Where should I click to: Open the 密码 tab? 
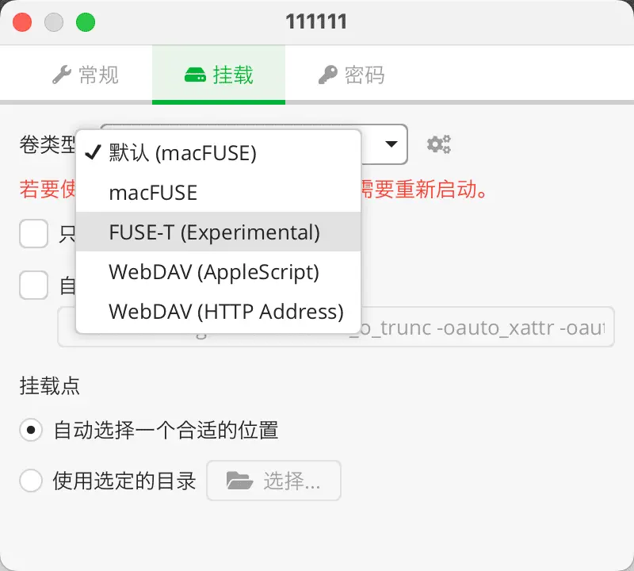click(352, 75)
